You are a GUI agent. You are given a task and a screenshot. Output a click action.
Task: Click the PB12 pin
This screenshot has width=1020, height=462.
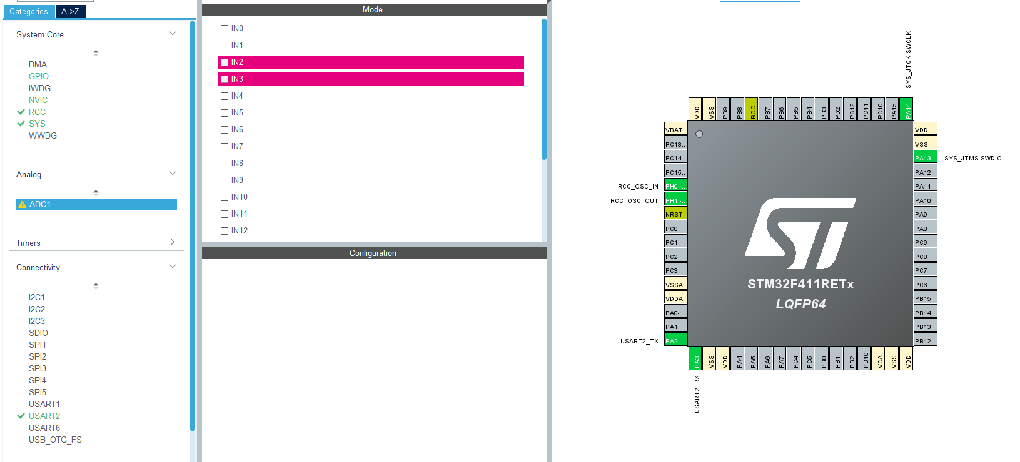coord(926,341)
